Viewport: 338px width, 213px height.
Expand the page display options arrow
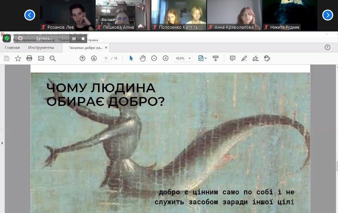coord(205,58)
